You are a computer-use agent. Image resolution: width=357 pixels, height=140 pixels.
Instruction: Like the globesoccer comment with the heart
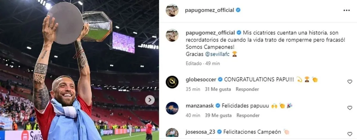pos(350,82)
